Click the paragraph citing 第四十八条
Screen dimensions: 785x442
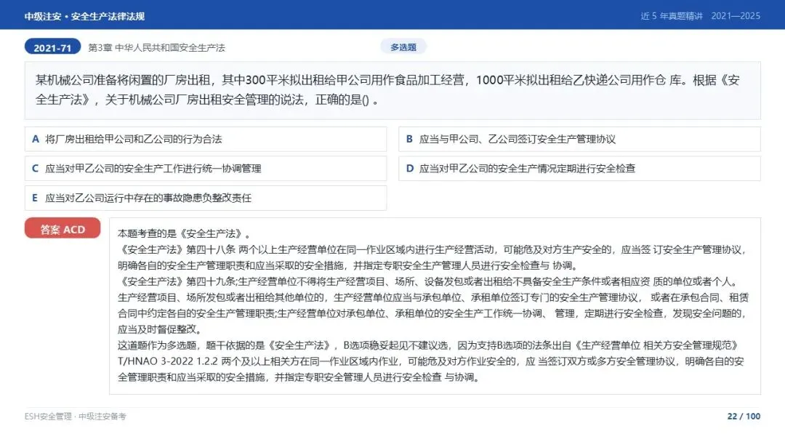tap(433, 257)
